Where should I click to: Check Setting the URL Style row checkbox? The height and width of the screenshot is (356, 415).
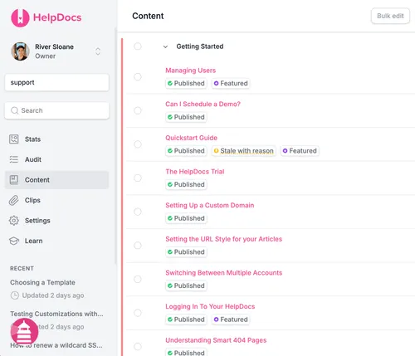138,246
